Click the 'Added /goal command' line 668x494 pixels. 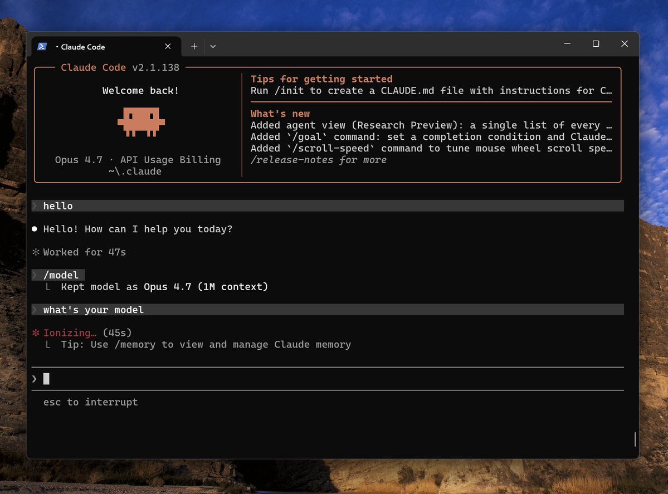[x=431, y=136]
